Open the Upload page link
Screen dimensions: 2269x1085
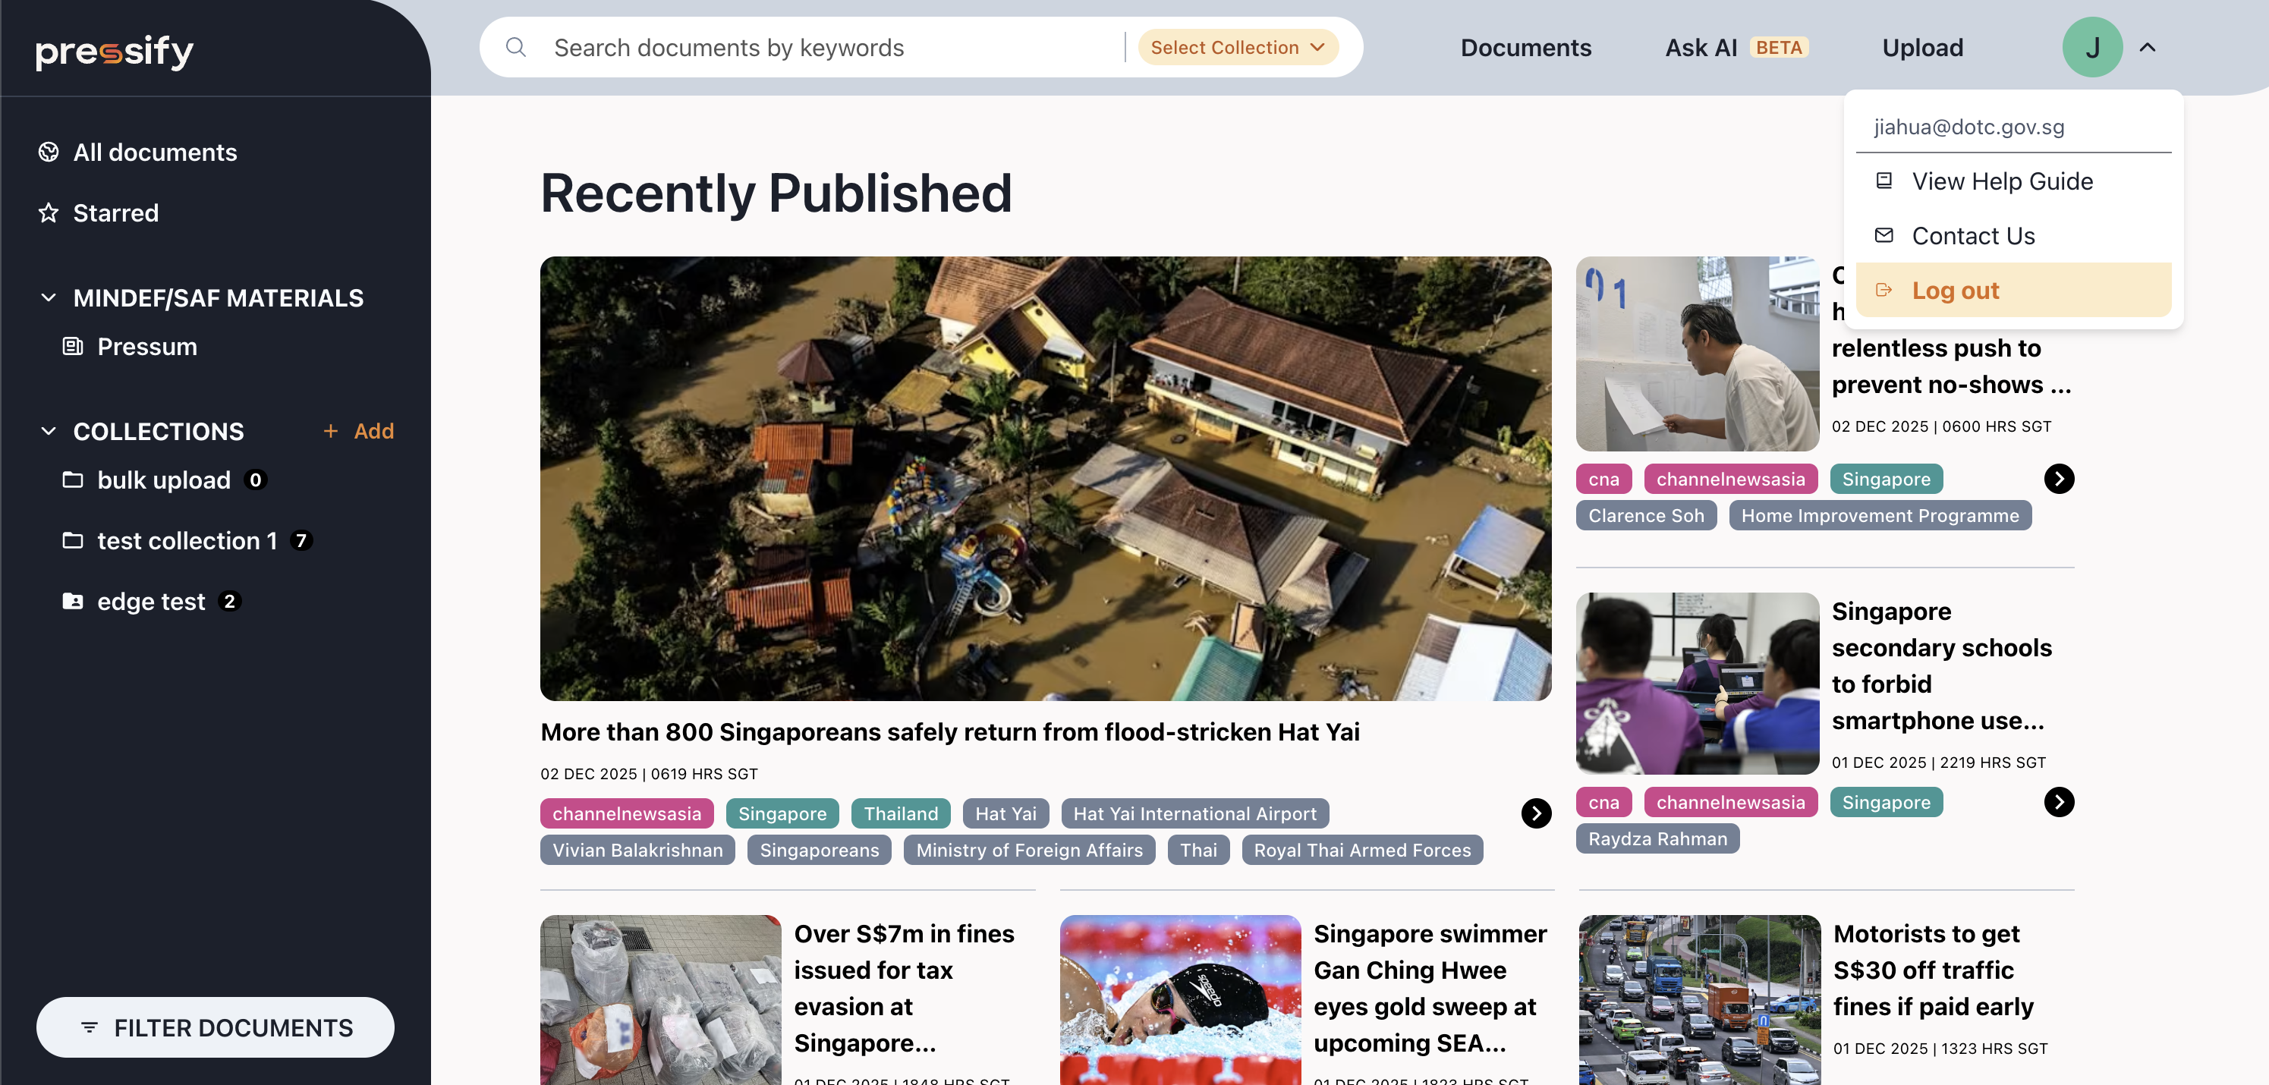[x=1922, y=48]
